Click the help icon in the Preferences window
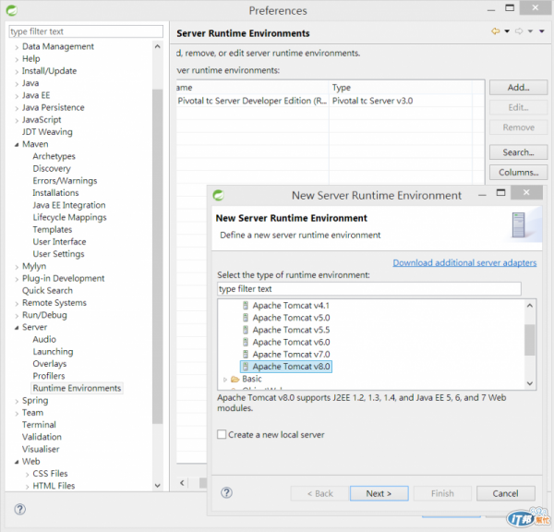The height and width of the screenshot is (532, 554). point(19,510)
